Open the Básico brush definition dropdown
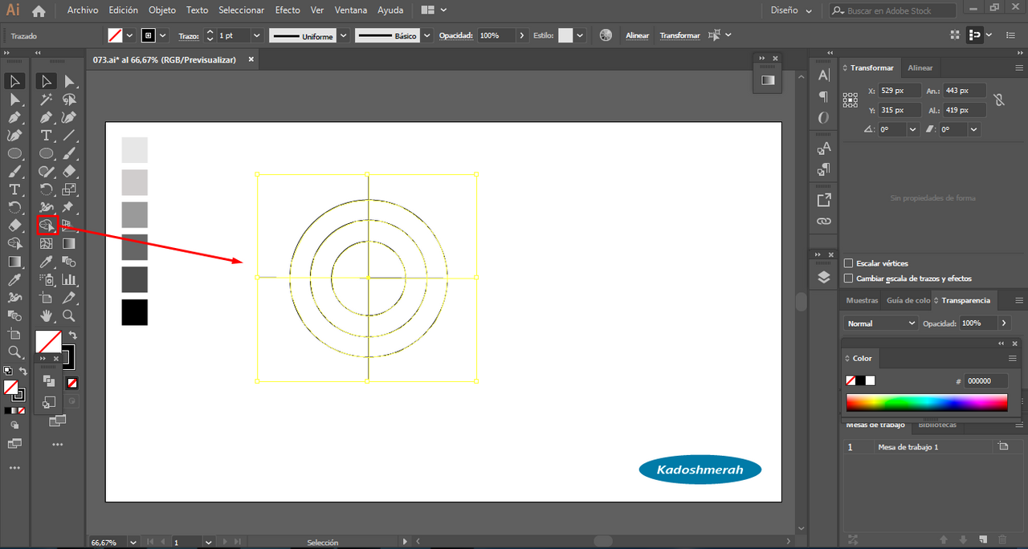The image size is (1028, 549). tap(426, 35)
